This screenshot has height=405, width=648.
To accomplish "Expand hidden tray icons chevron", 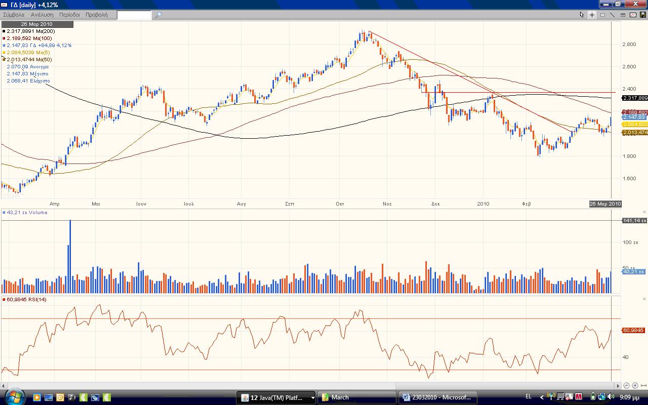I will pyautogui.click(x=542, y=397).
